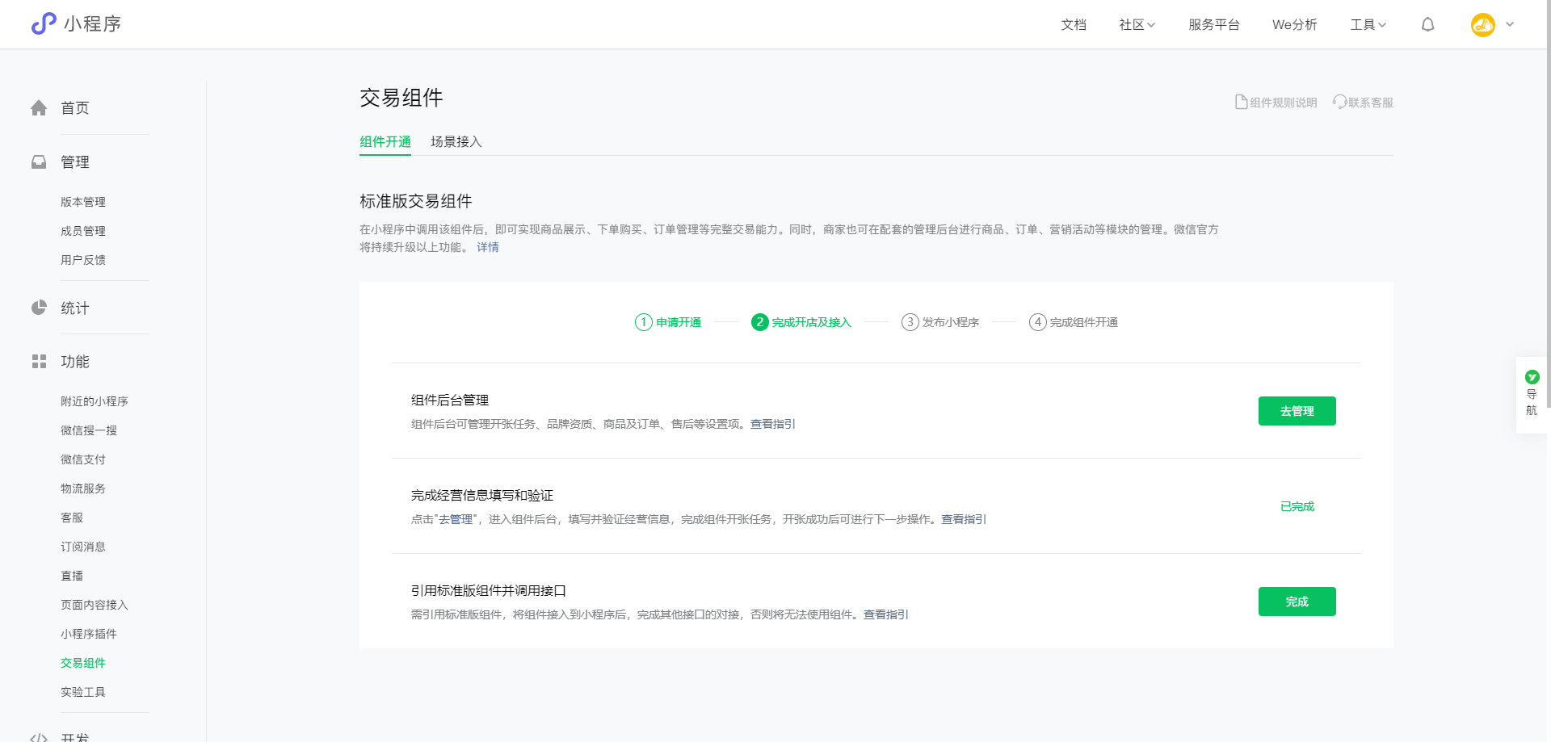
Task: Open 成员管理 in sidebar
Action: click(83, 231)
